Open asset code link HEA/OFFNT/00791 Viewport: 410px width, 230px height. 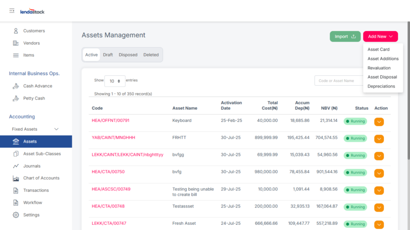pos(111,120)
